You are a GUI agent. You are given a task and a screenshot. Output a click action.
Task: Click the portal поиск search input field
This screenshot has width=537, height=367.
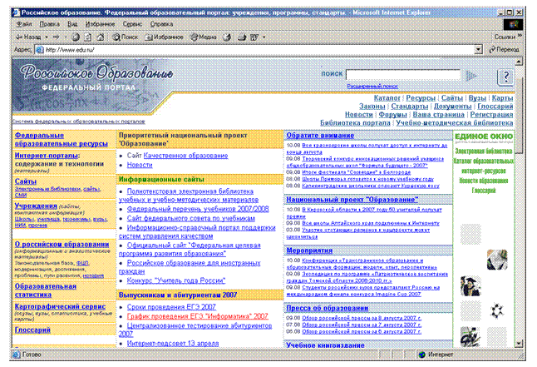click(x=403, y=75)
